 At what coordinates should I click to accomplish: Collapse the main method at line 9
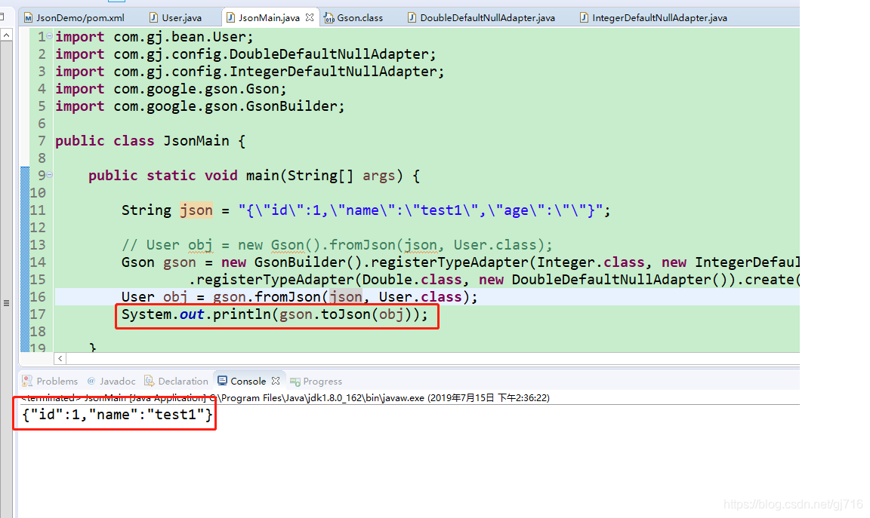pos(49,174)
